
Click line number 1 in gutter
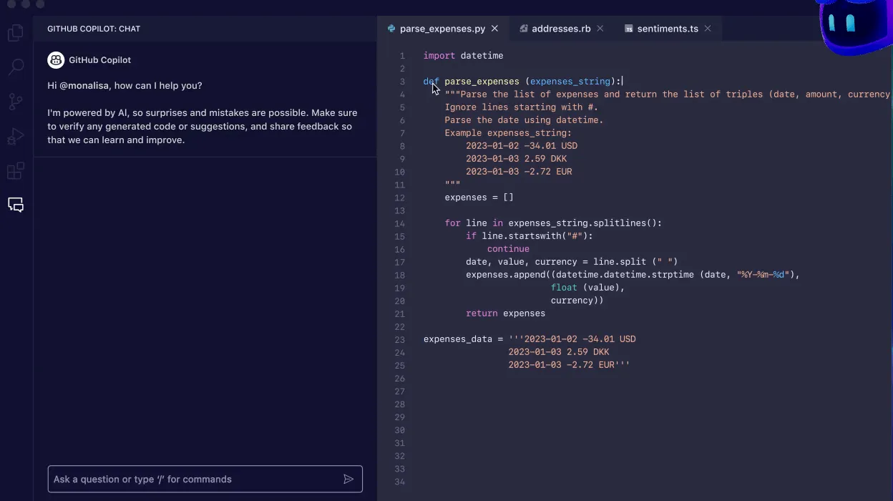402,56
